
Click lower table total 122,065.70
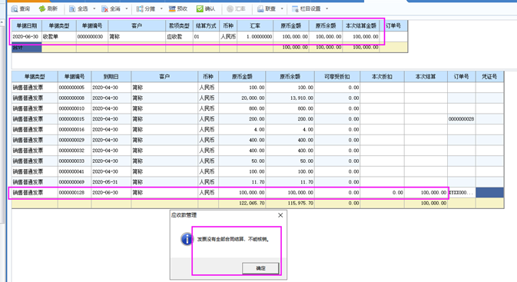pos(242,203)
